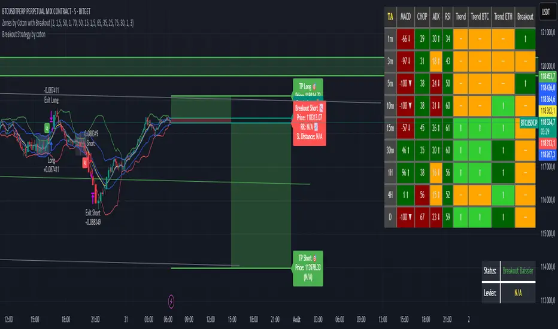Click the MACD -97 cell in 3m row

[x=405, y=61]
